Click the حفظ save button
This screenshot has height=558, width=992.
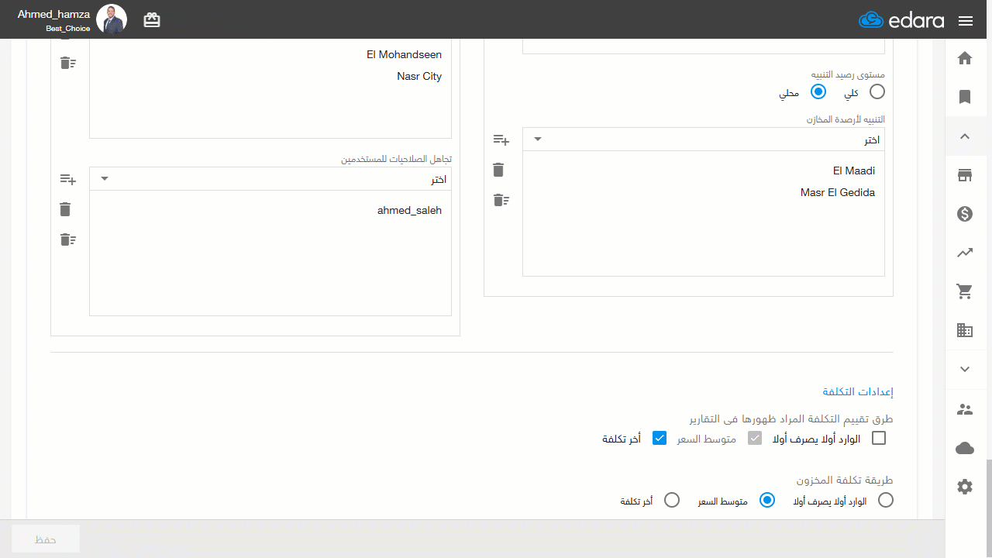pos(46,539)
